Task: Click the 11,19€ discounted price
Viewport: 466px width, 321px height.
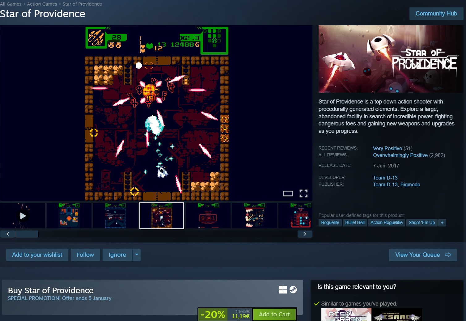Action: coord(241,316)
